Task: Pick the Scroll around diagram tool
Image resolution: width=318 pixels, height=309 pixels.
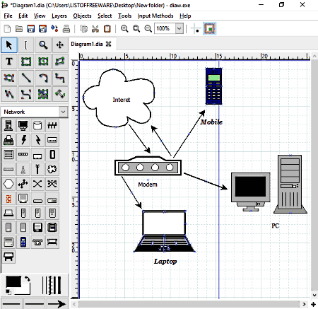Action: (60, 45)
